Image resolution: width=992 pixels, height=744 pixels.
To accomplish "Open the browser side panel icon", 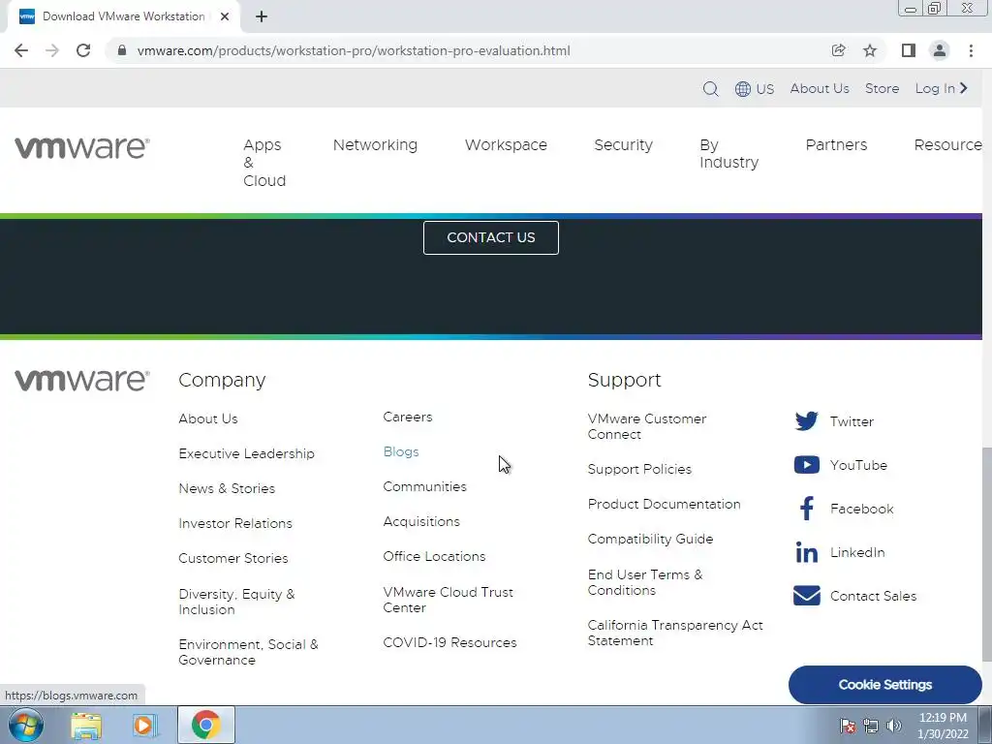I will pos(909,50).
